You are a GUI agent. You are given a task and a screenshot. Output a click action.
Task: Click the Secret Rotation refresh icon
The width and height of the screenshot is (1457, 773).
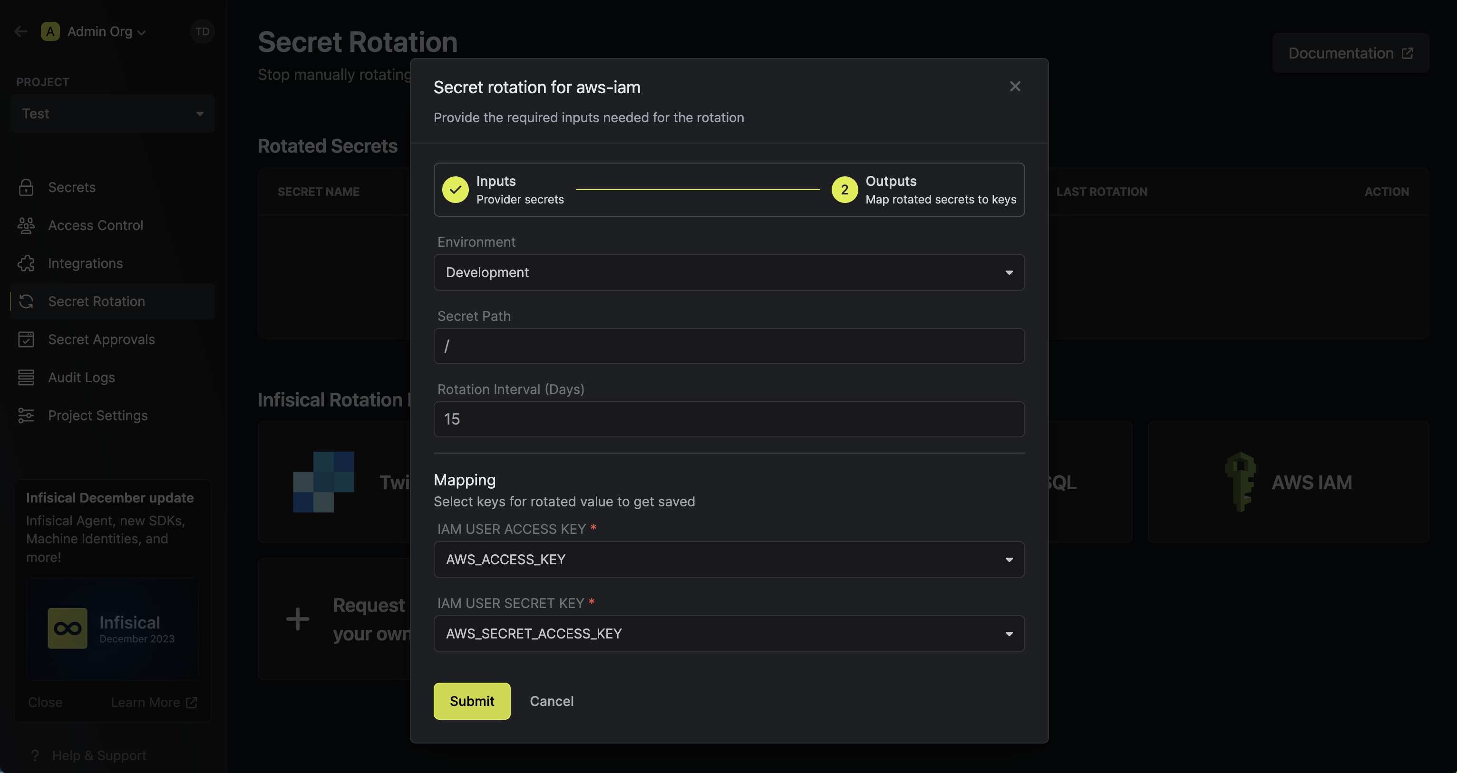coord(26,301)
